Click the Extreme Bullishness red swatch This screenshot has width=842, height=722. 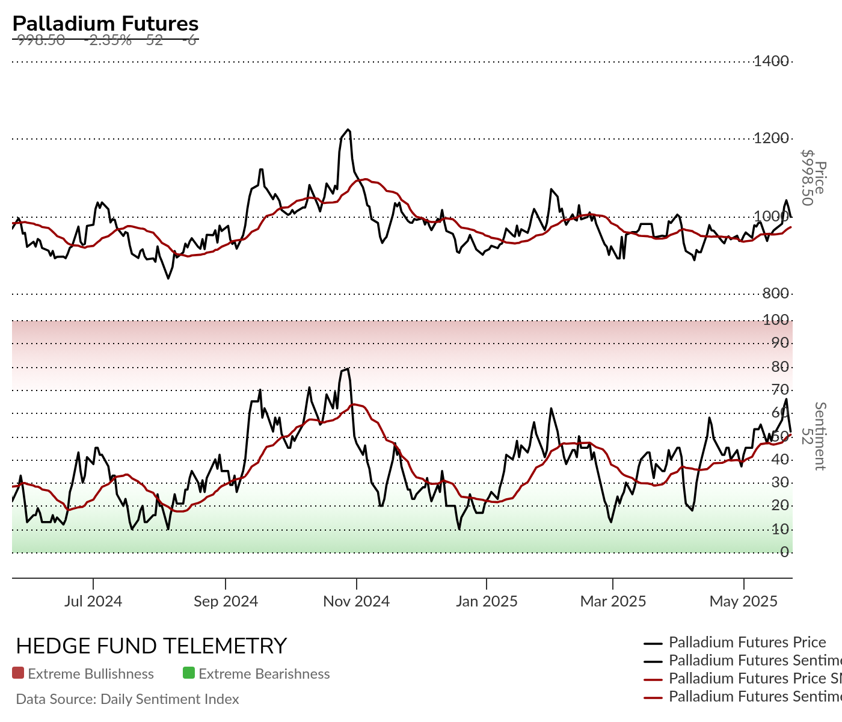click(18, 673)
